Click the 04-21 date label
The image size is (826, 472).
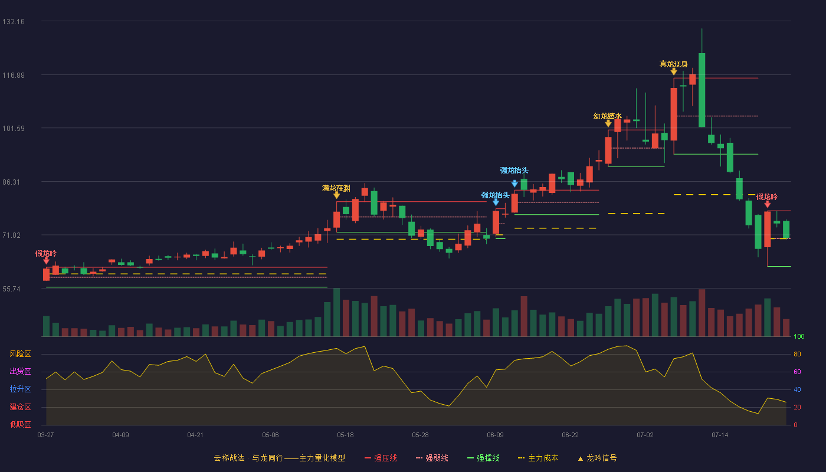pyautogui.click(x=195, y=435)
